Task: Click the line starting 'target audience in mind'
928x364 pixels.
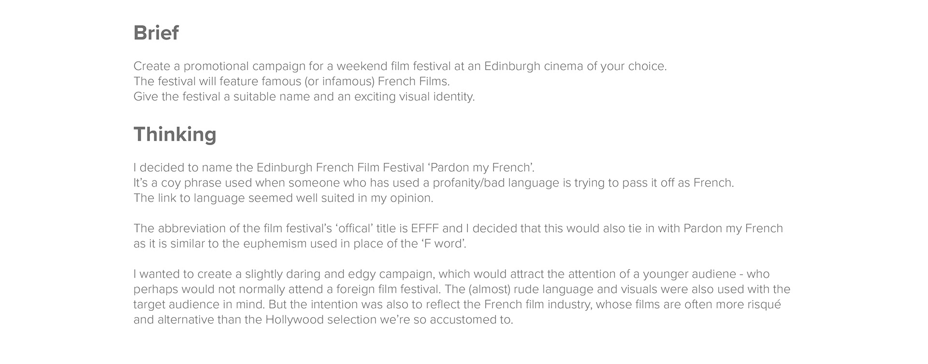Action: click(457, 305)
